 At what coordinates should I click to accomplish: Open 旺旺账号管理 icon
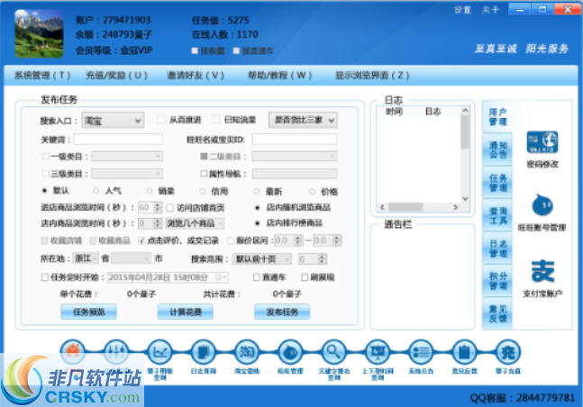click(542, 204)
